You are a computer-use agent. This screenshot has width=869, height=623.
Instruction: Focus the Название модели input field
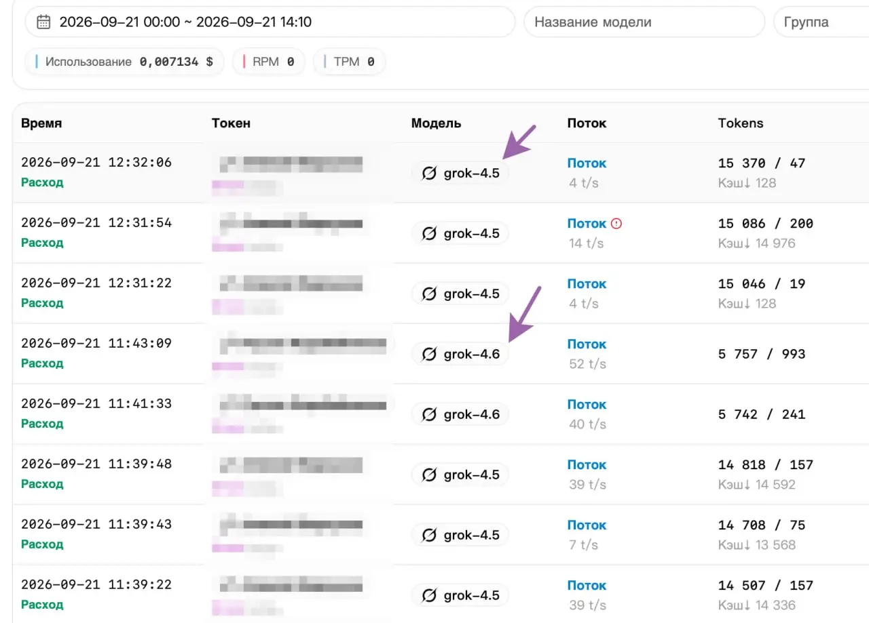coord(644,22)
